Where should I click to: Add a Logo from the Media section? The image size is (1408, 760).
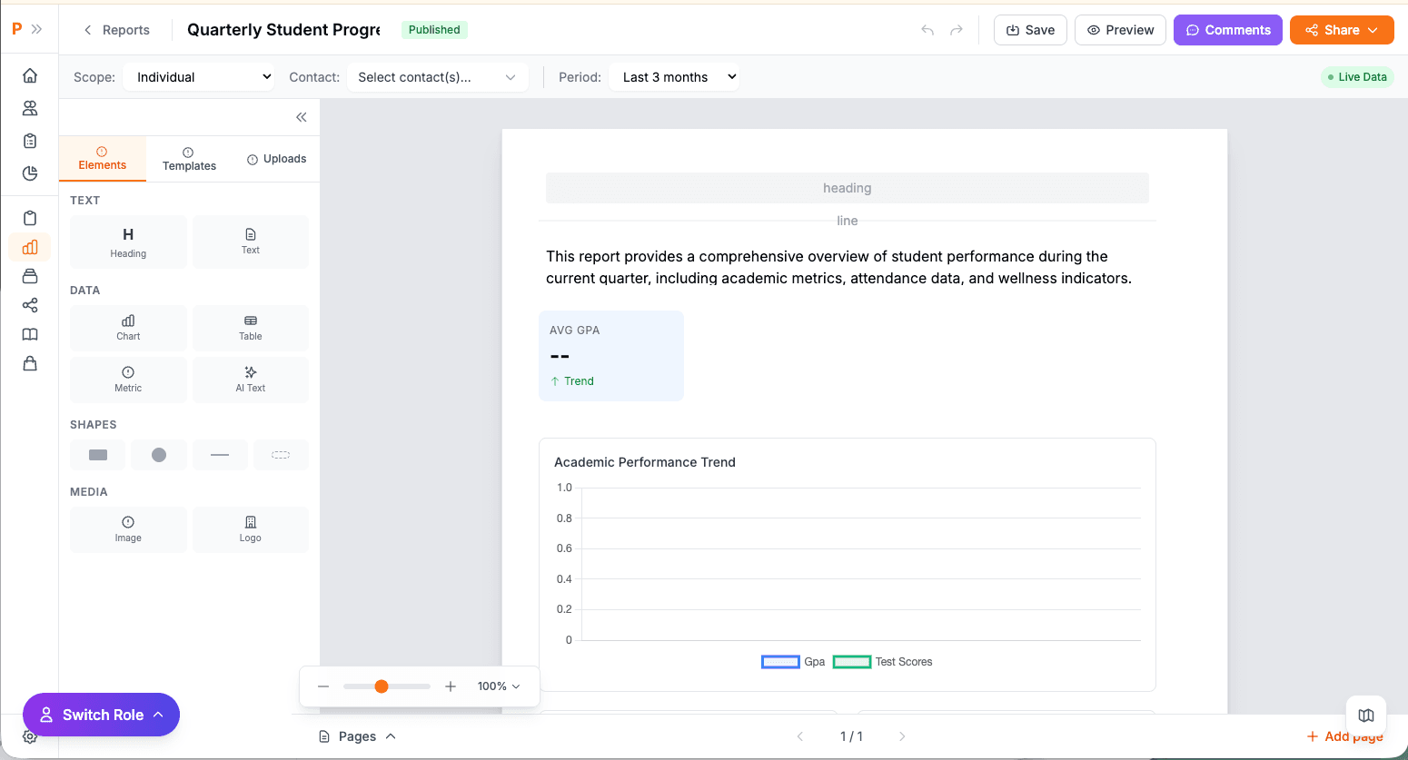pos(250,529)
